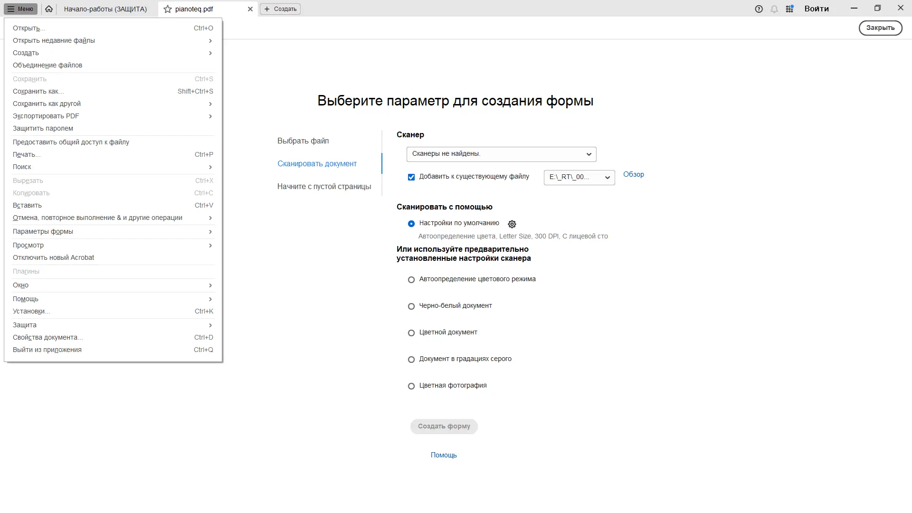Choose 'Защитить паролем' menu item
This screenshot has width=912, height=513.
pos(43,128)
